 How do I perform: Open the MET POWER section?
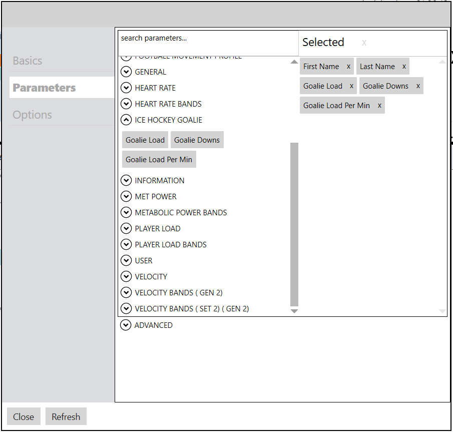(126, 196)
